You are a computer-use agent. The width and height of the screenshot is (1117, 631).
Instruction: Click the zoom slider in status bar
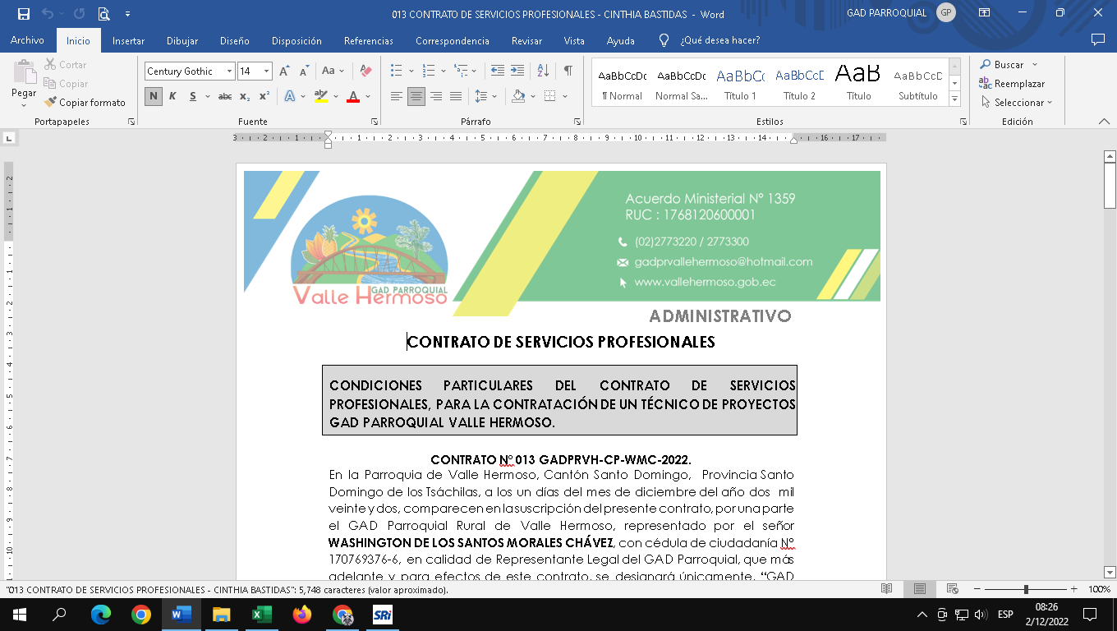(x=1026, y=589)
